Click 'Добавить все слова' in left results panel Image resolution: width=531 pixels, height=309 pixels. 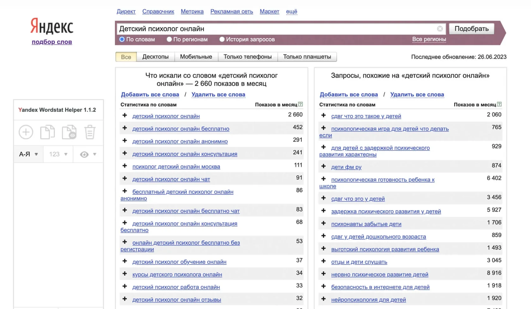(x=150, y=94)
